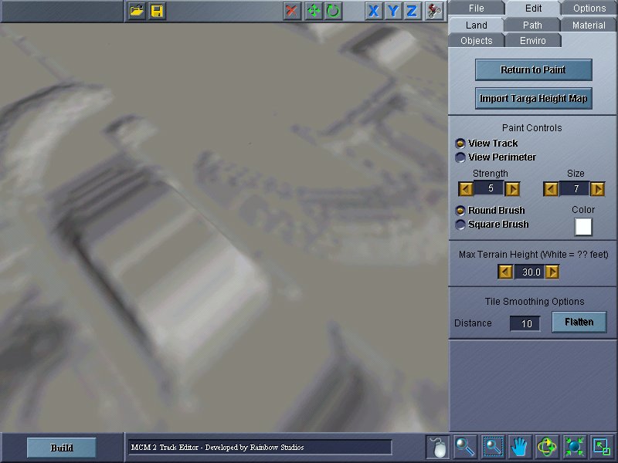The image size is (618, 463).
Task: Save track using the floppy disk icon
Action: tap(157, 11)
